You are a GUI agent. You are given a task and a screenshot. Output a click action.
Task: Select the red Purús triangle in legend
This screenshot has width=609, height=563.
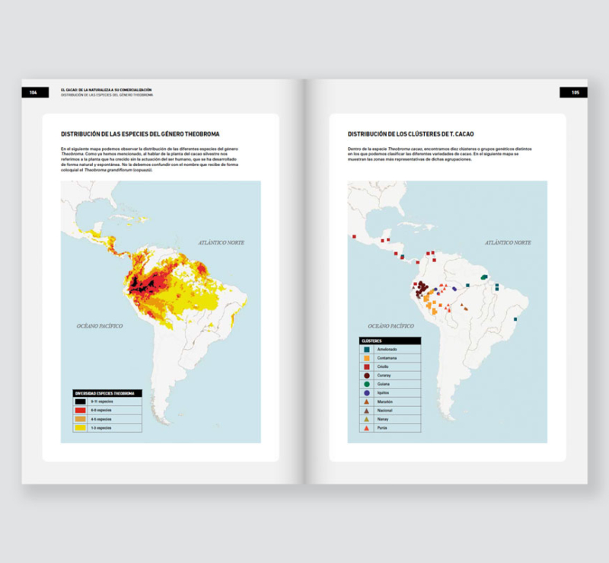(x=367, y=428)
